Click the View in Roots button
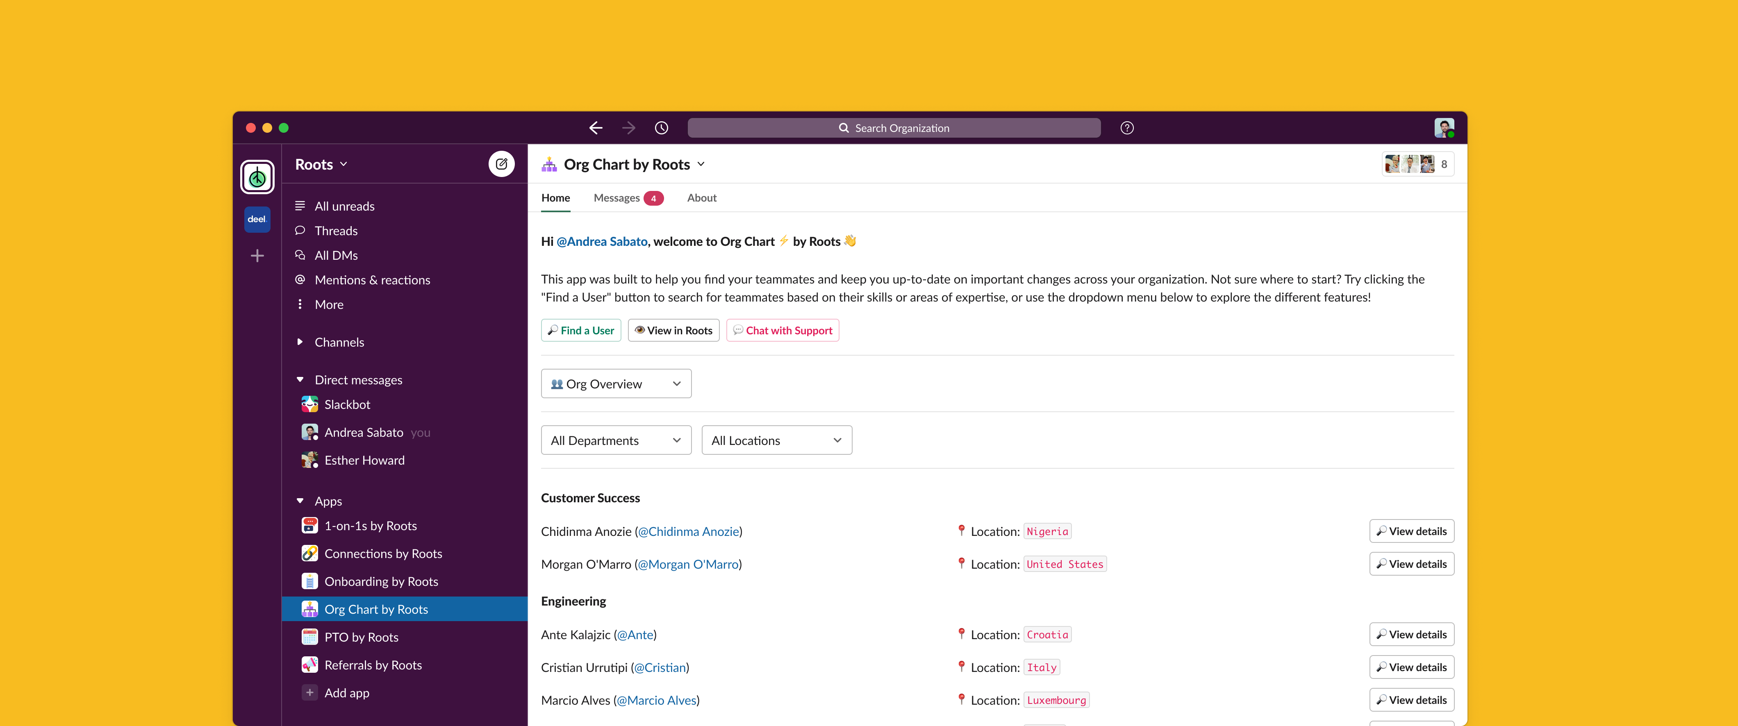1738x726 pixels. click(x=673, y=330)
